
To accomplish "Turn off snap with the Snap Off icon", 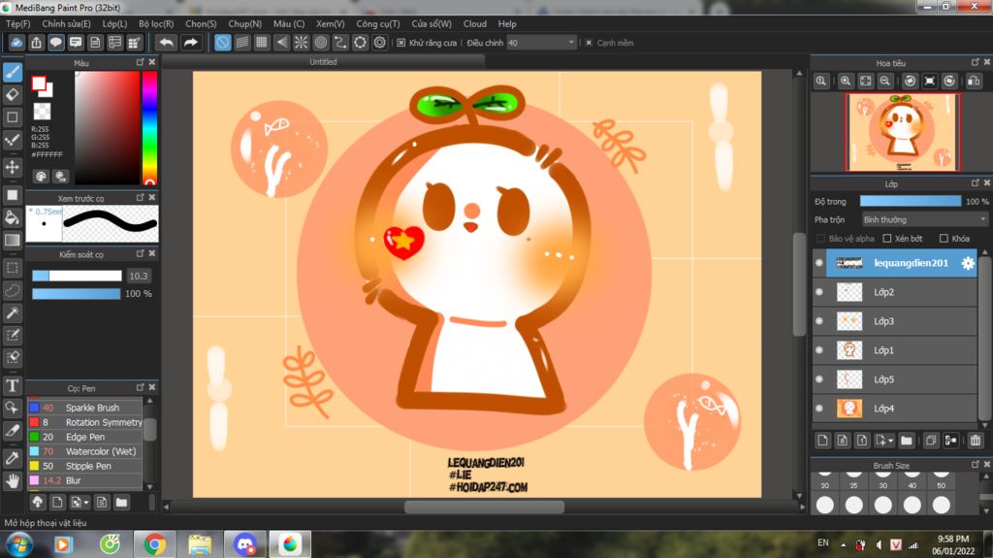I will coord(222,43).
